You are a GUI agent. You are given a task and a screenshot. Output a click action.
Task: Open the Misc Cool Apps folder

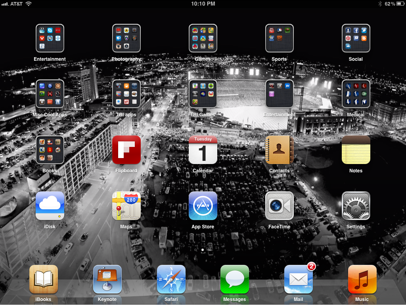coord(50,94)
